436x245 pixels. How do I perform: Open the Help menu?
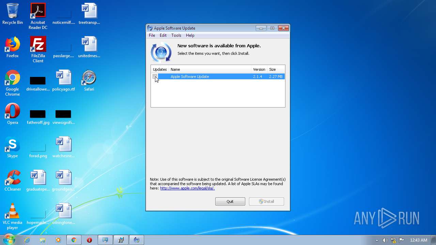190,35
